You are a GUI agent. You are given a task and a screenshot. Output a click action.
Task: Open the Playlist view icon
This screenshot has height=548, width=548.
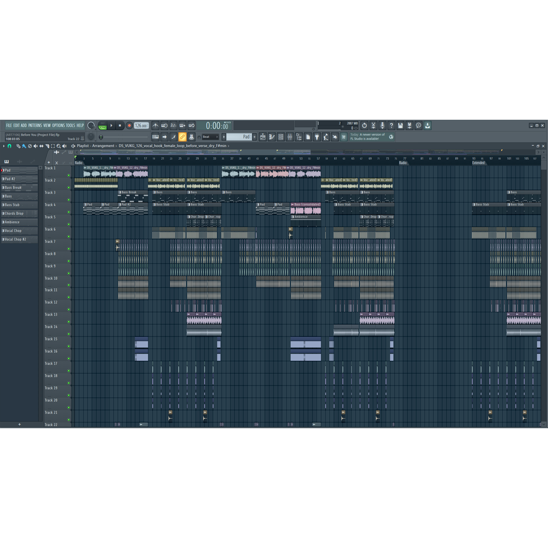pyautogui.click(x=263, y=136)
